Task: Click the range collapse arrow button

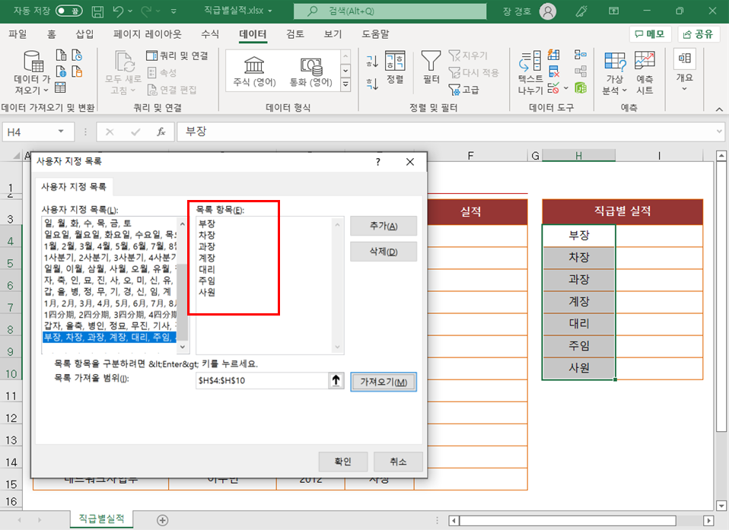Action: tap(336, 381)
